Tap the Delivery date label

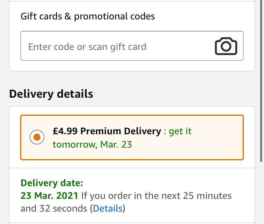click(x=52, y=183)
